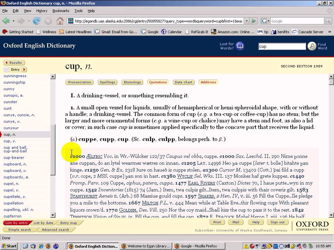This screenshot has width=334, height=250.
Task: Click the browser URL address field
Action: (x=159, y=21)
